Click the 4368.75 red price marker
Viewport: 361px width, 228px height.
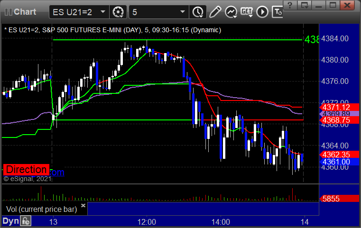pos(339,120)
